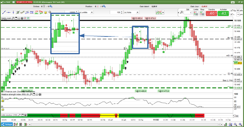Click the RSI alert bell icon
The height and width of the screenshot is (127, 244).
[37, 94]
